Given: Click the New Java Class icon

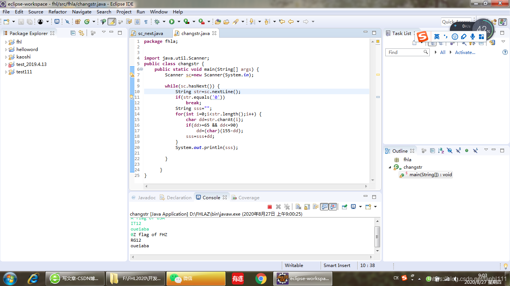Looking at the screenshot, I should (87, 22).
